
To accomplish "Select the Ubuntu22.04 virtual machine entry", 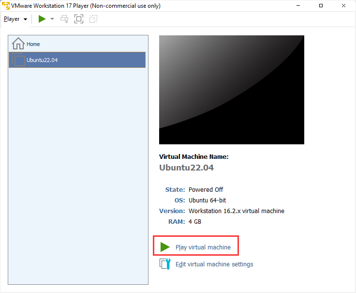I will click(x=77, y=60).
